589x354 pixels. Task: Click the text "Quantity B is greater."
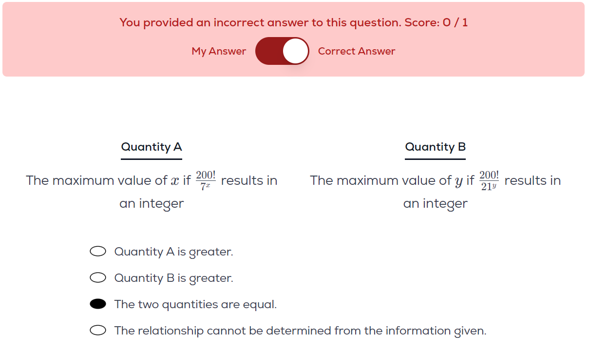click(x=174, y=278)
